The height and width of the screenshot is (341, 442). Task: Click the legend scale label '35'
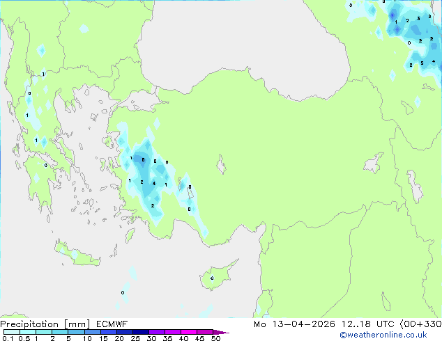pyautogui.click(x=167, y=338)
